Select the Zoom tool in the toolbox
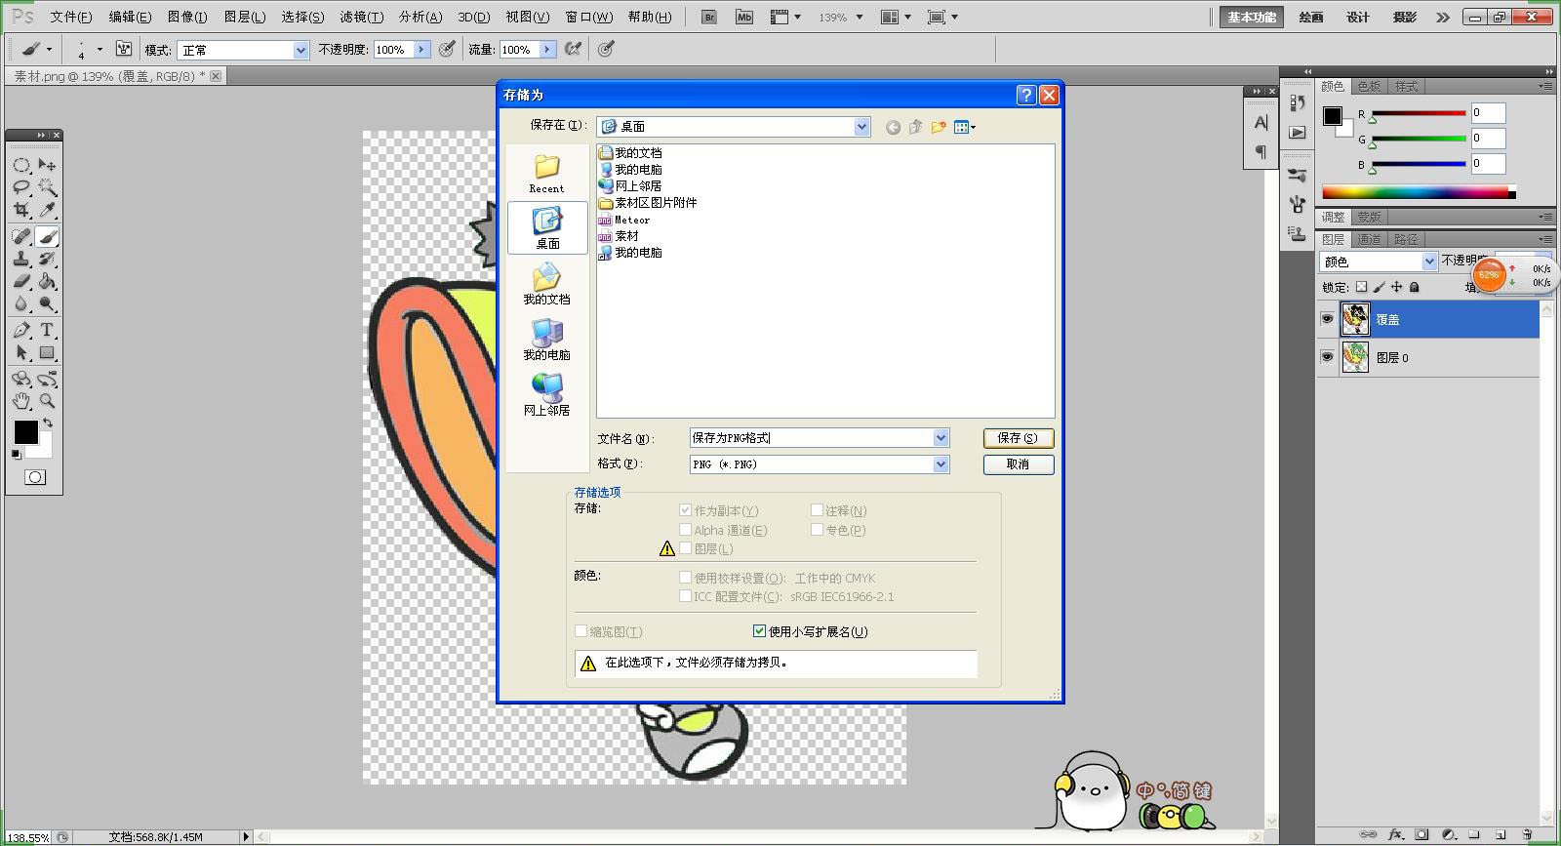The image size is (1561, 846). tap(47, 401)
